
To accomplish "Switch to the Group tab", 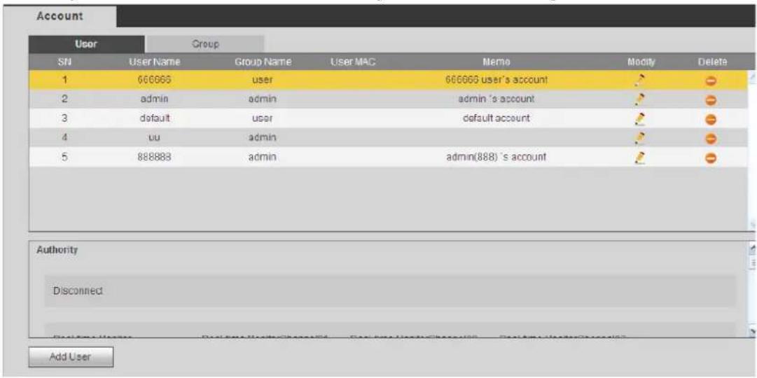I will click(204, 44).
